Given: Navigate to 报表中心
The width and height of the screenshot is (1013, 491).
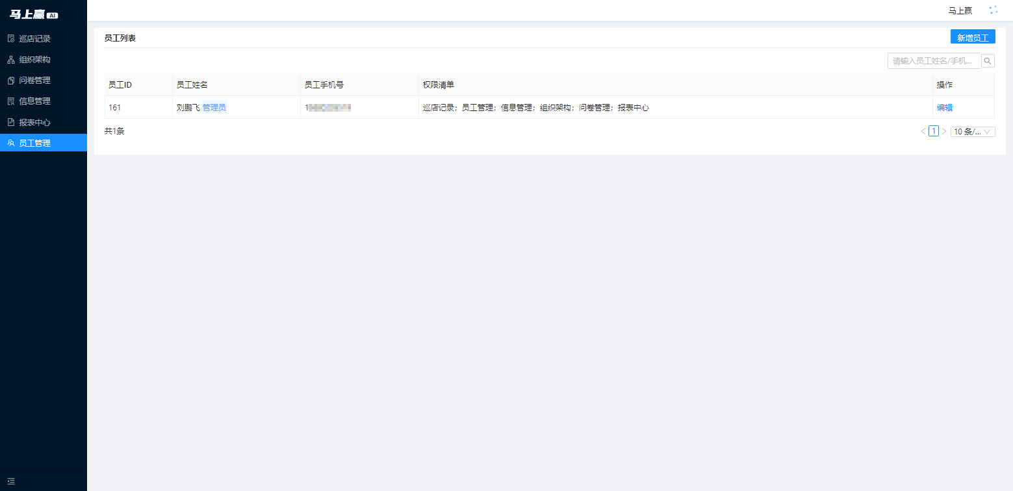Looking at the screenshot, I should pyautogui.click(x=44, y=122).
